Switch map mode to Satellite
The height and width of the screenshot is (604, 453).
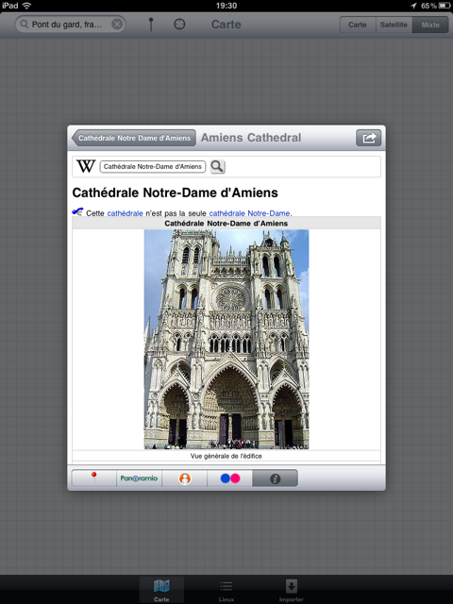point(394,25)
